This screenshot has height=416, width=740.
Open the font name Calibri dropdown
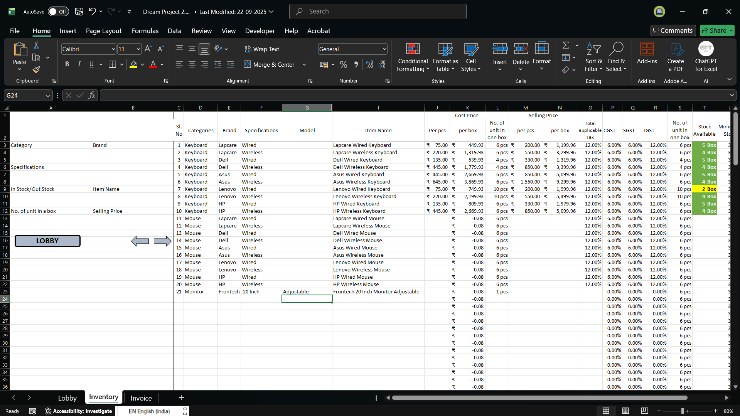click(113, 49)
